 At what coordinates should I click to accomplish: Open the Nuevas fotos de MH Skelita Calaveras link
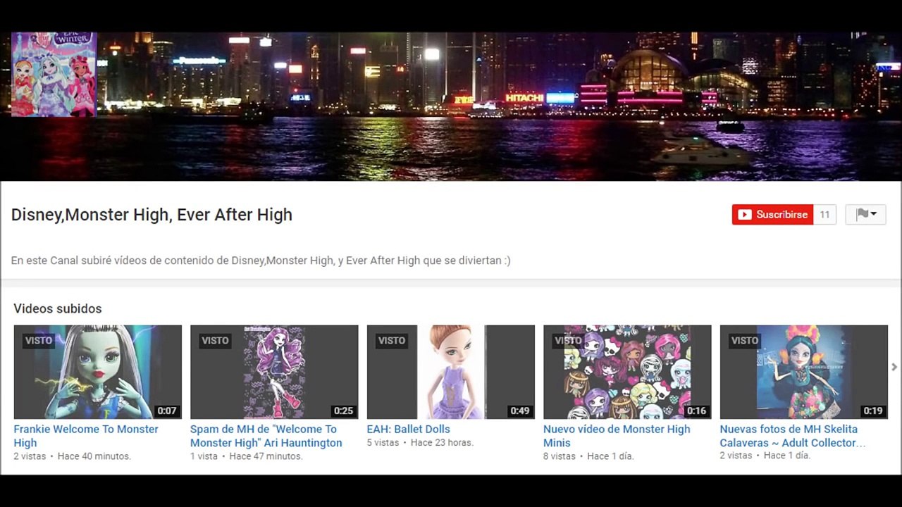793,436
